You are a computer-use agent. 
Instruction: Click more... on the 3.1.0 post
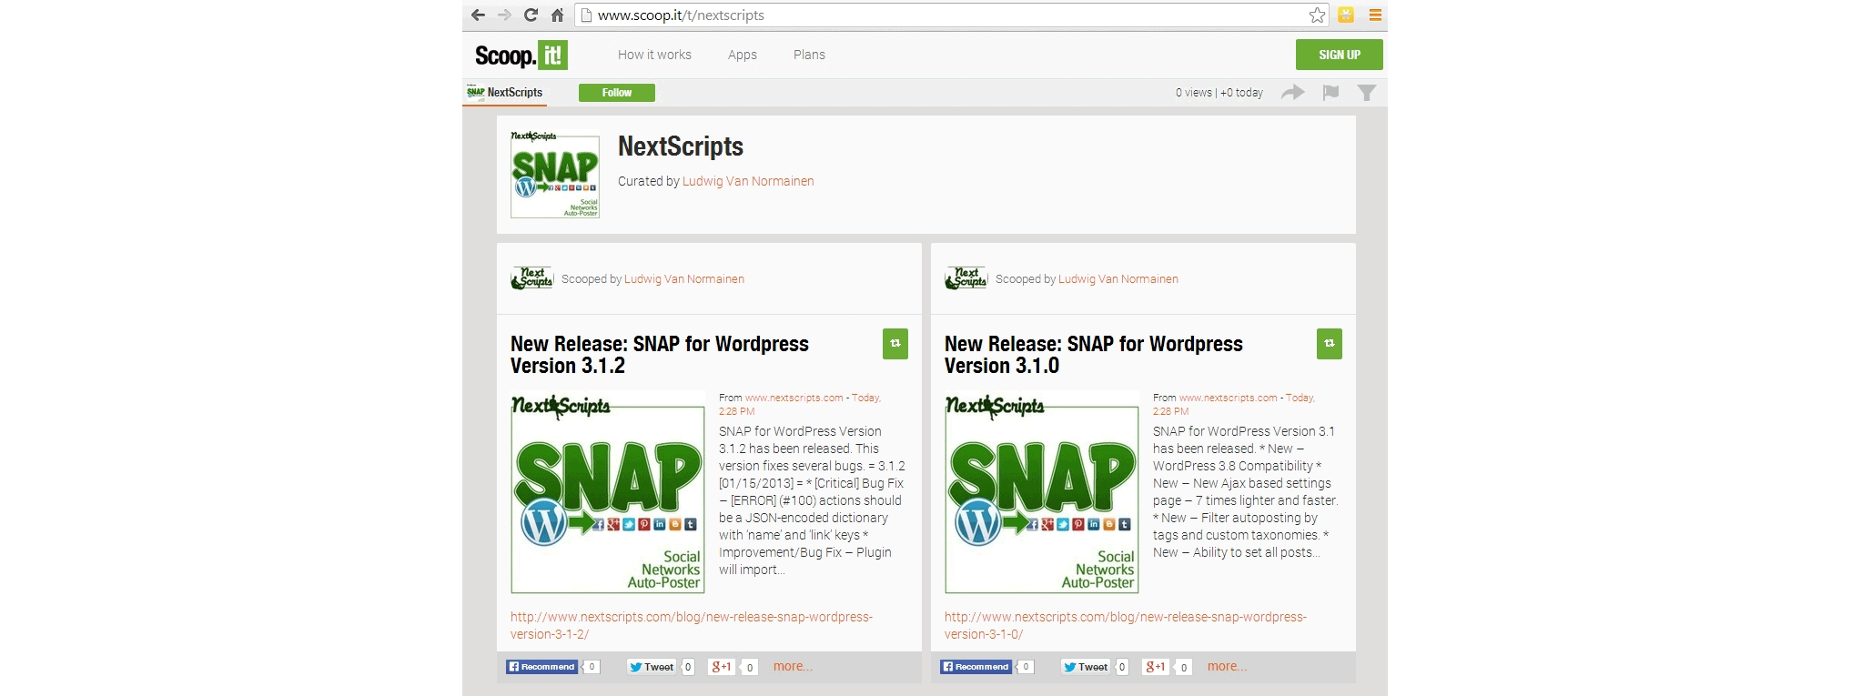click(x=1227, y=667)
